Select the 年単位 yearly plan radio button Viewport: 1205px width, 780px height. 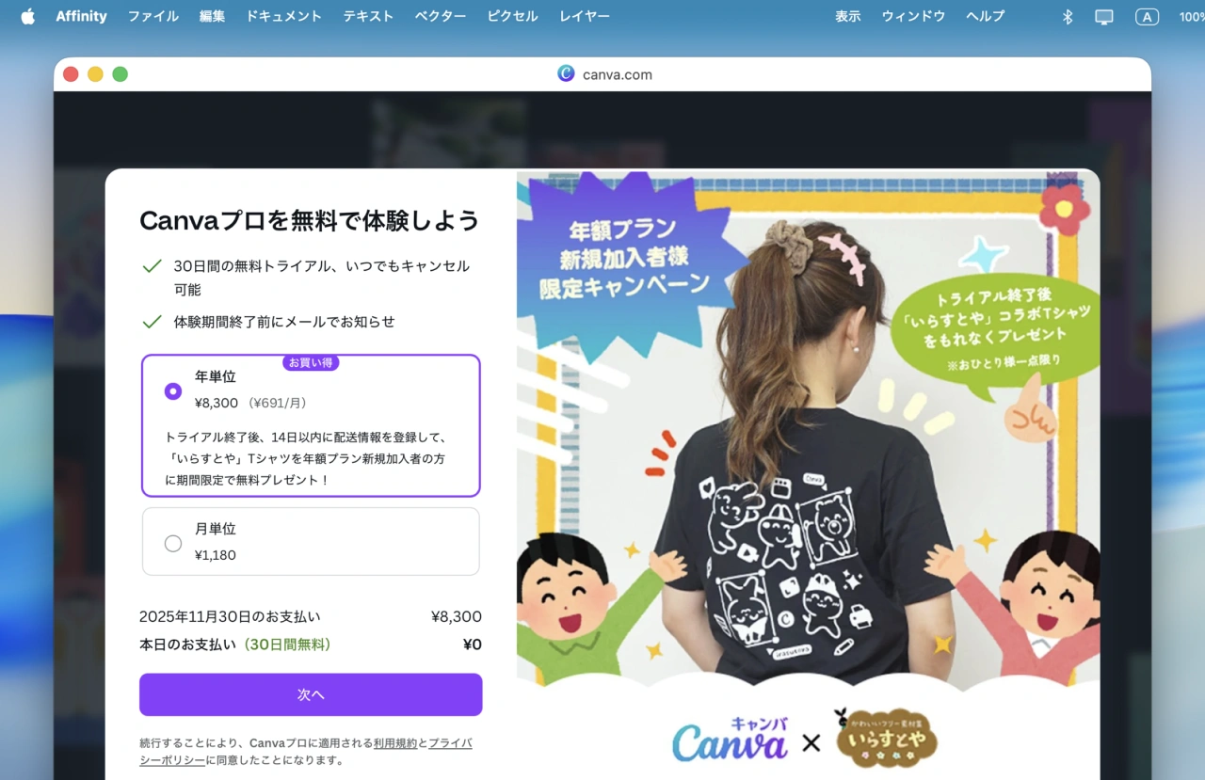click(x=173, y=390)
